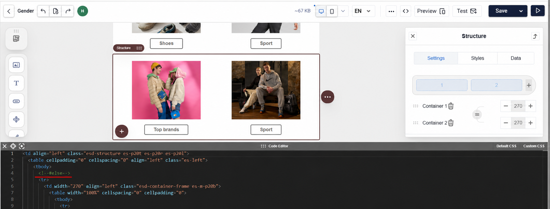Select the Image block tool
Screen dimensions: 550x209
(16, 65)
